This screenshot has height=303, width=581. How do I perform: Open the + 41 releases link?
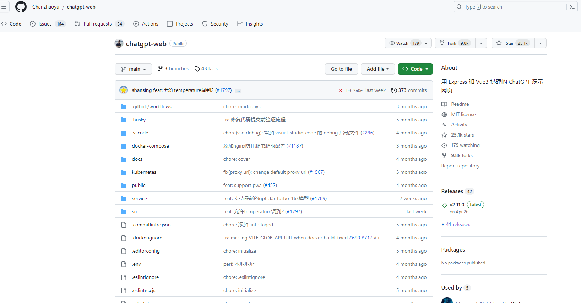[x=456, y=224]
